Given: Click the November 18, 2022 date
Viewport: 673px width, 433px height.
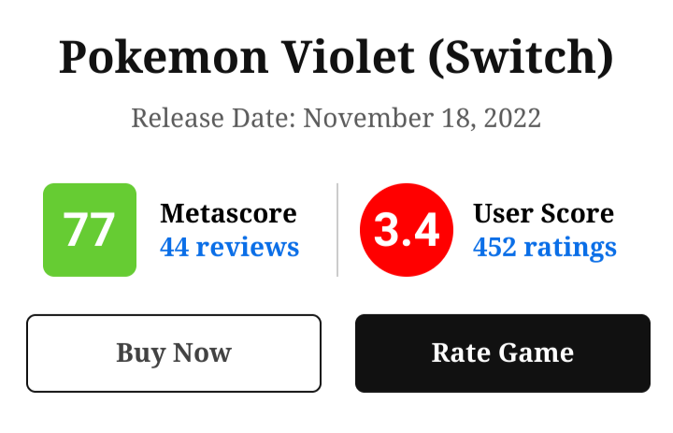Looking at the screenshot, I should [422, 119].
